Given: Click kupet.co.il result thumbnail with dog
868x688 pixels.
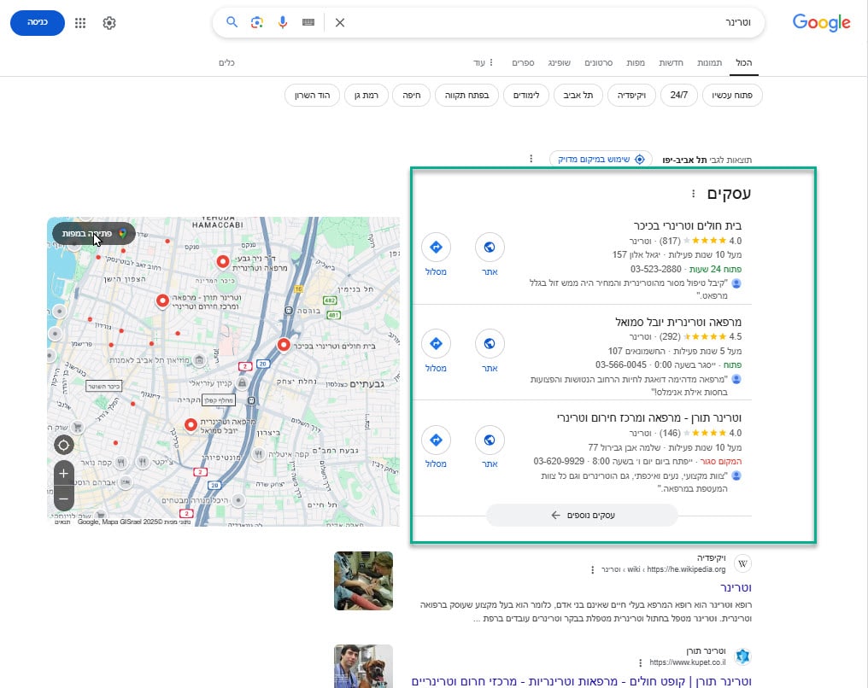Looking at the screenshot, I should coord(363,667).
